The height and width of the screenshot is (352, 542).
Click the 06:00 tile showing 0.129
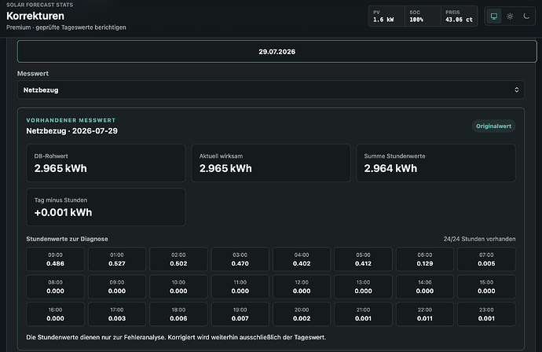tap(425, 259)
